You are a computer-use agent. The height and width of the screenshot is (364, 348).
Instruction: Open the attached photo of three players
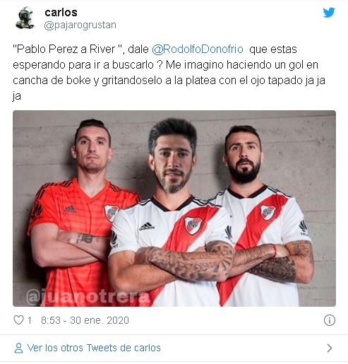[x=174, y=209]
